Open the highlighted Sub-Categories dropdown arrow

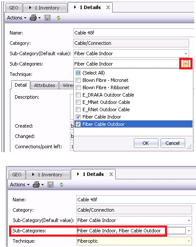(x=186, y=64)
